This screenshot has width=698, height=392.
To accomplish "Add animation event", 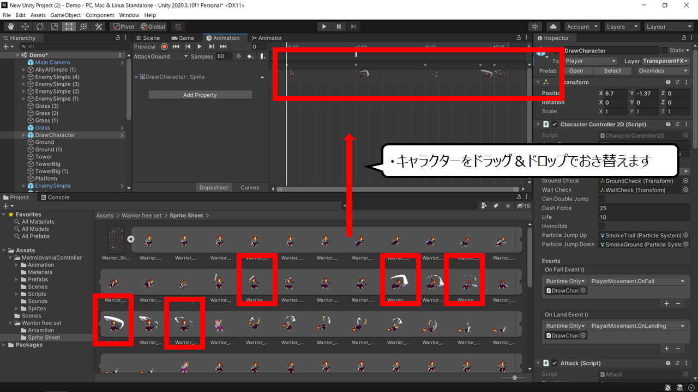I will 262,56.
